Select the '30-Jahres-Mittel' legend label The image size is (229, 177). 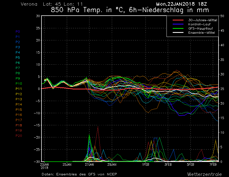click(203, 20)
